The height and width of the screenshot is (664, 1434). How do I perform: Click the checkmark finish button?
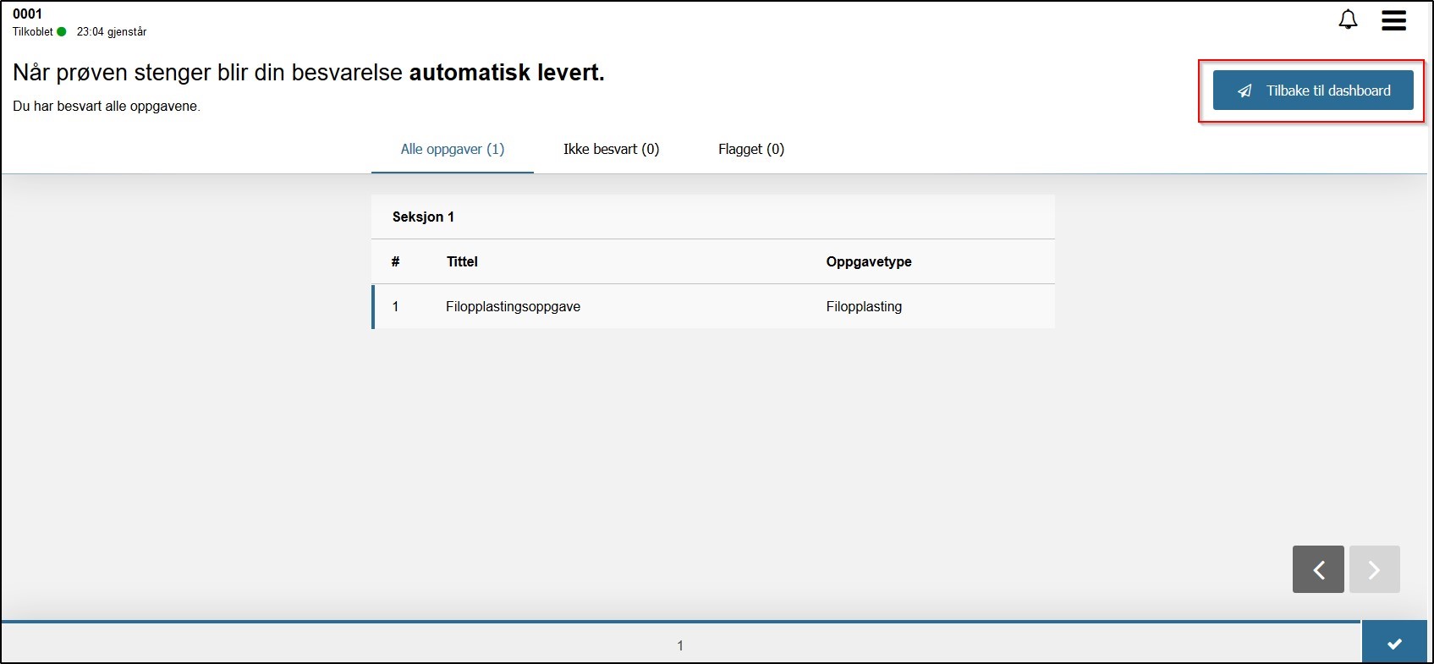1394,644
